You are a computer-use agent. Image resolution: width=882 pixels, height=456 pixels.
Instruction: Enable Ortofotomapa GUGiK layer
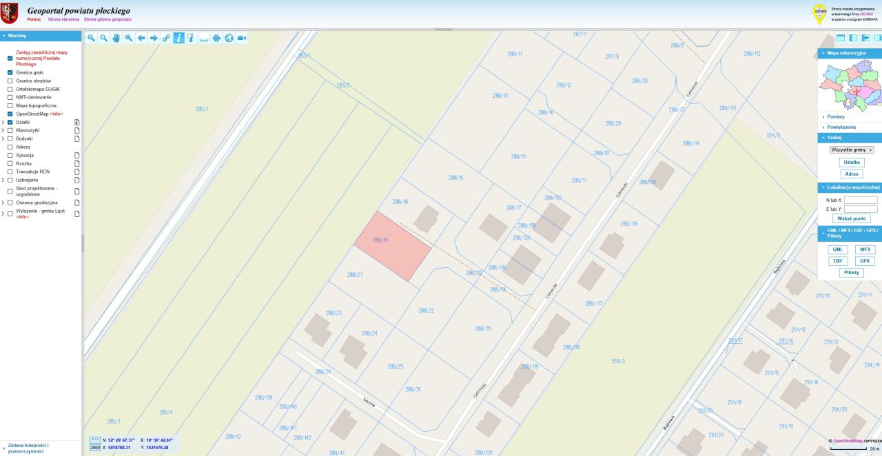coord(10,89)
